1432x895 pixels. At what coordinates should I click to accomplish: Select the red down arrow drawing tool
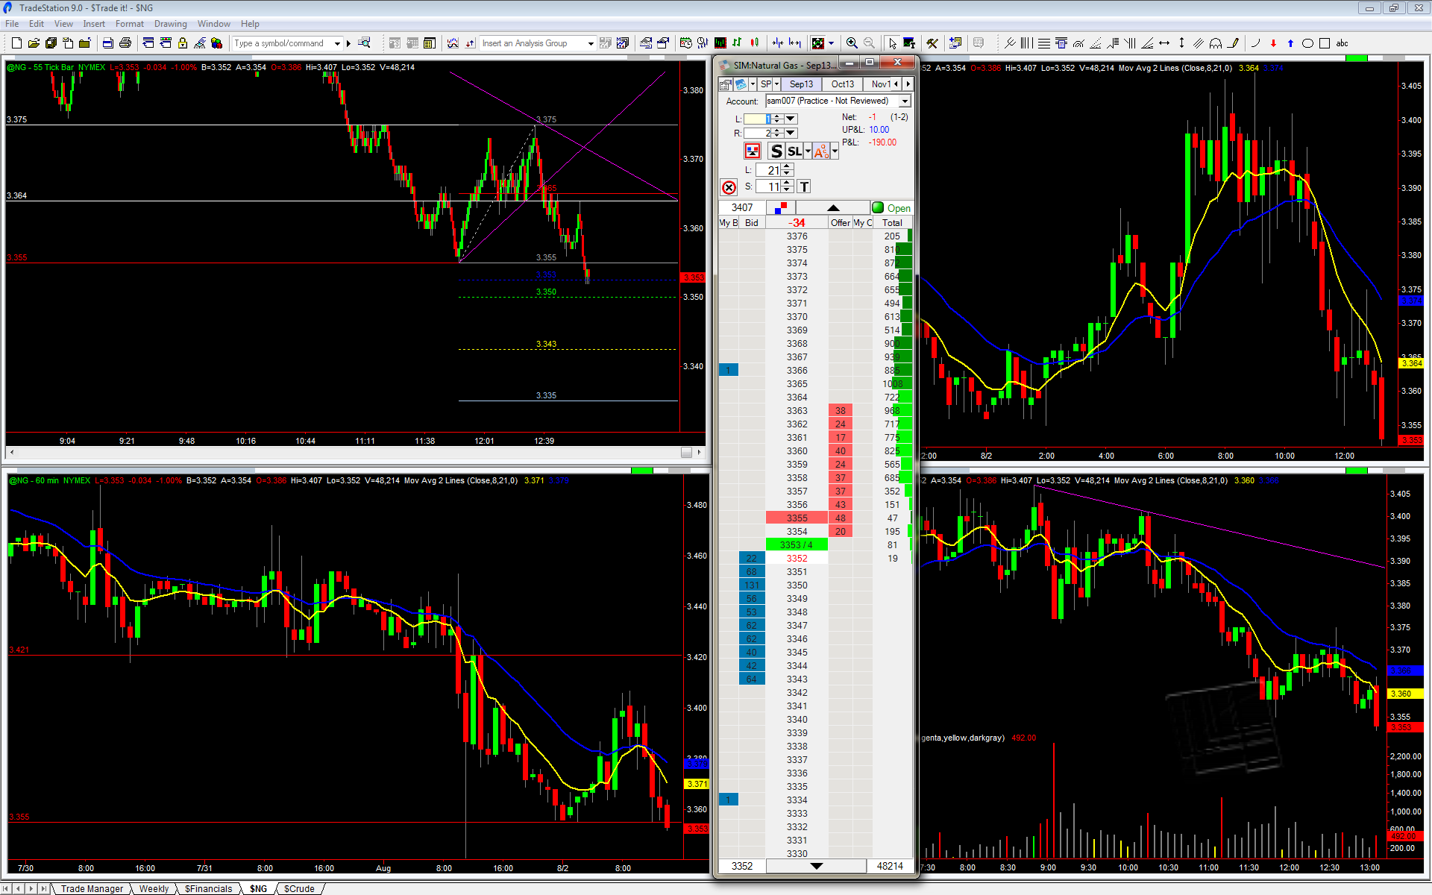(1273, 43)
